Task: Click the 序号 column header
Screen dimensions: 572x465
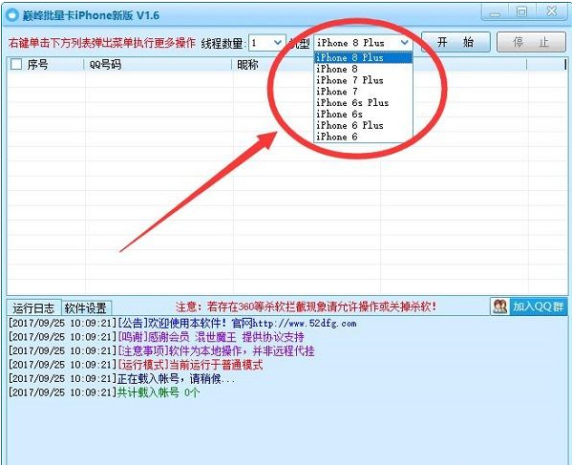Action: 37,65
